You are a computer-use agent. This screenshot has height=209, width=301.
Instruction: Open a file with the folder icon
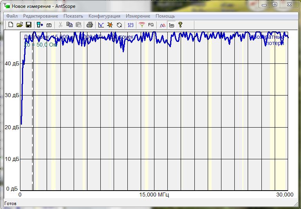pyautogui.click(x=20, y=25)
